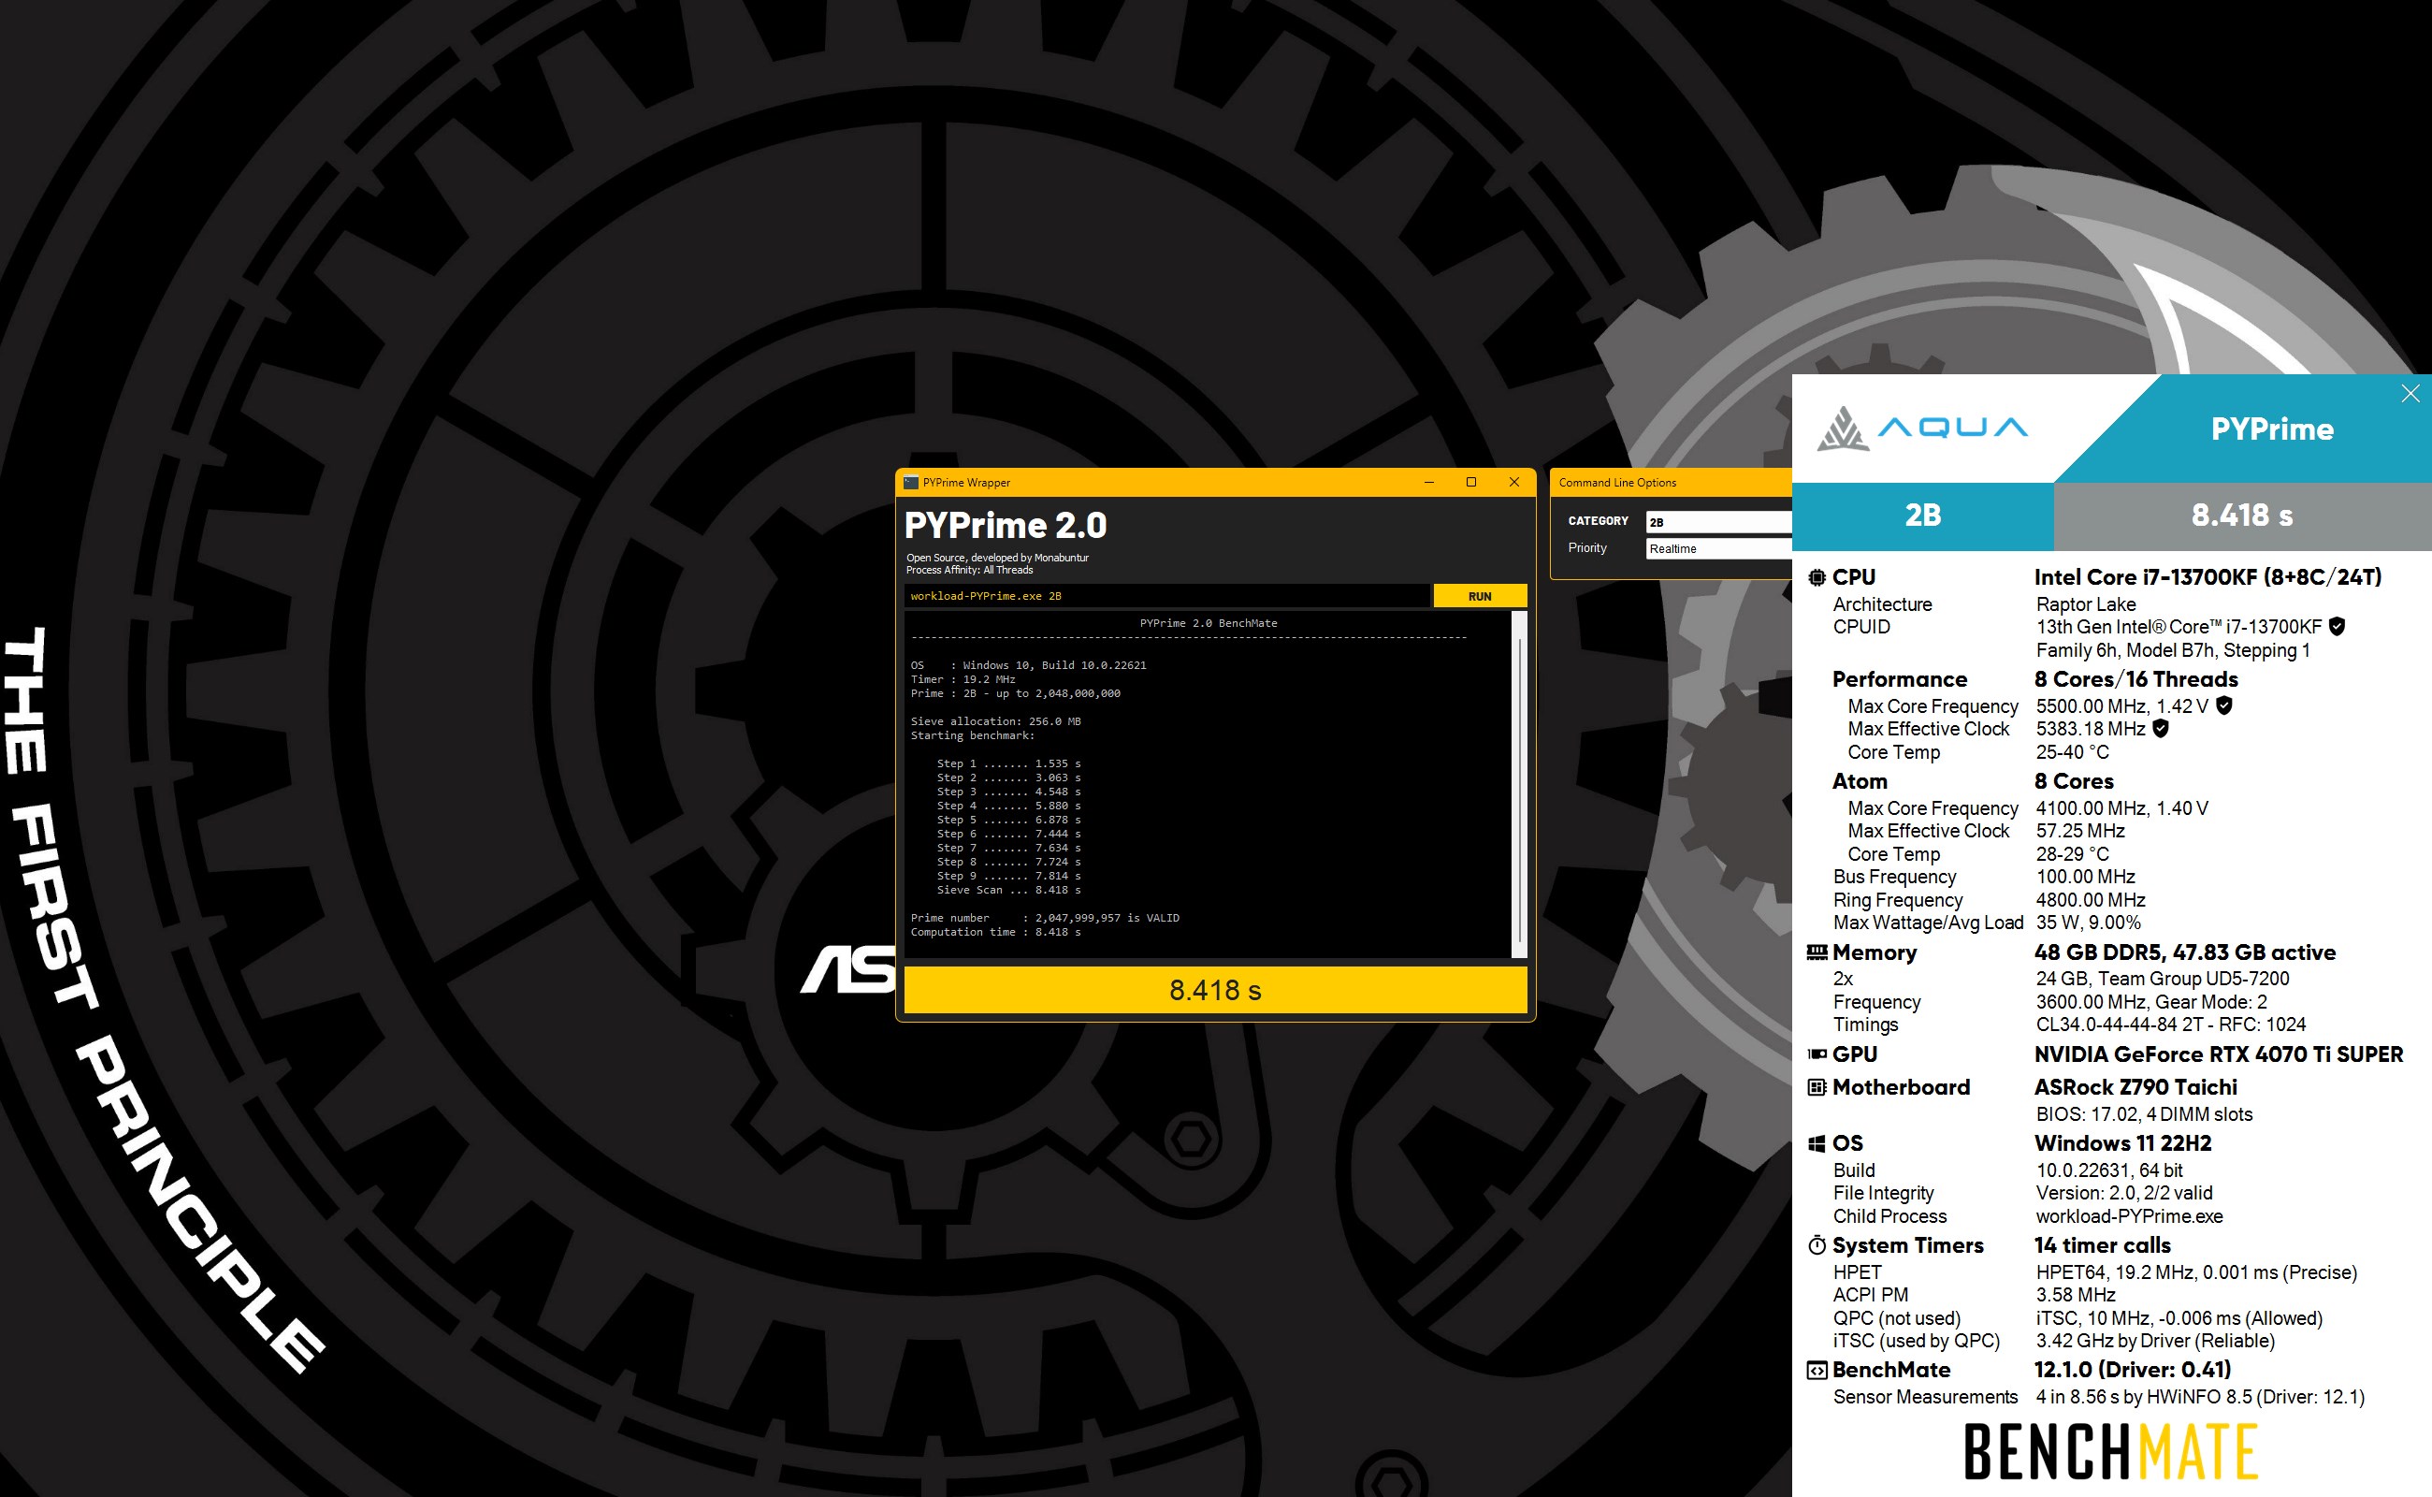
Task: Click the workload-PYPrime.exe 2B command field
Action: coord(1167,596)
